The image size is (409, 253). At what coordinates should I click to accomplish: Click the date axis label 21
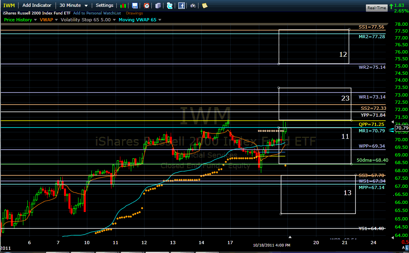point(345,243)
